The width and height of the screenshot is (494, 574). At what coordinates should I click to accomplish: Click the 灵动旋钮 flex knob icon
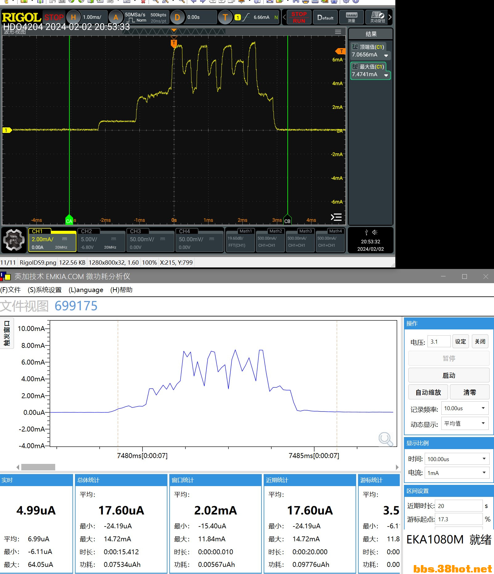tap(377, 17)
